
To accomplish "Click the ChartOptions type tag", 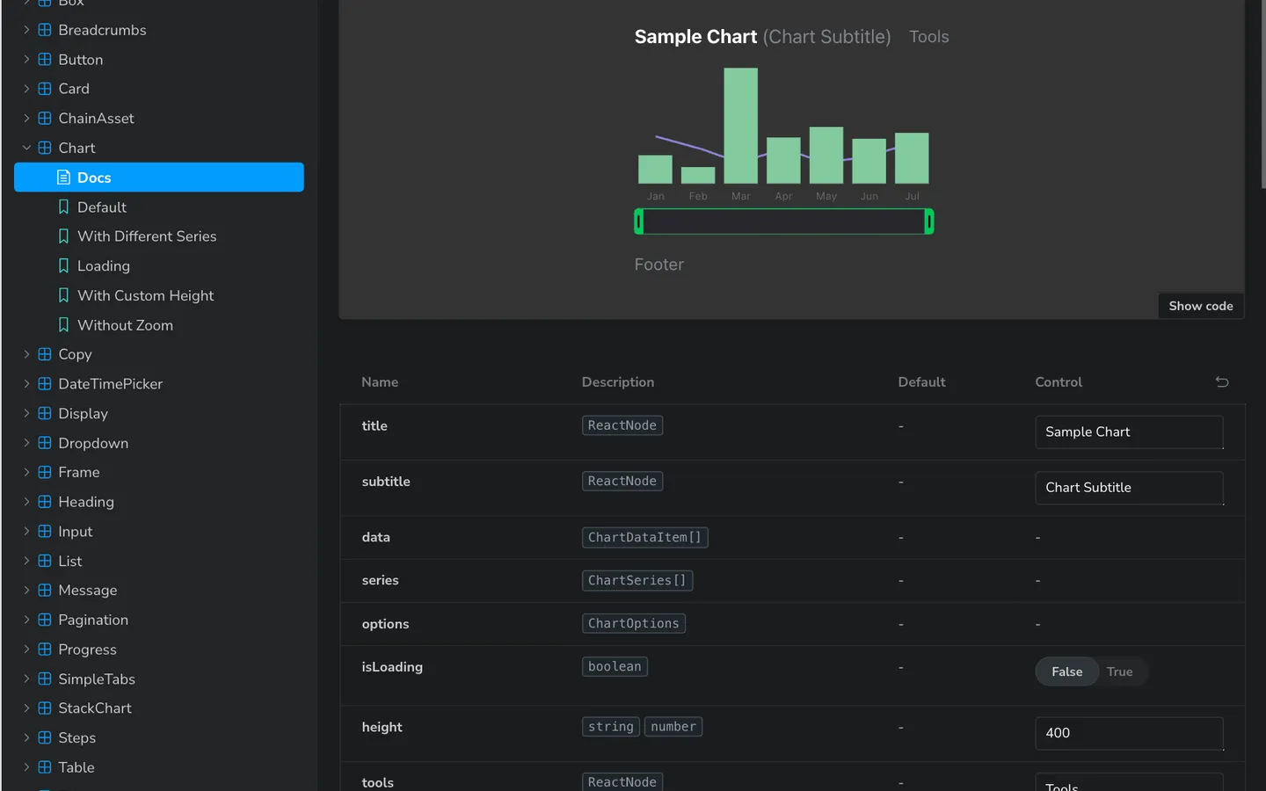I will click(x=633, y=623).
